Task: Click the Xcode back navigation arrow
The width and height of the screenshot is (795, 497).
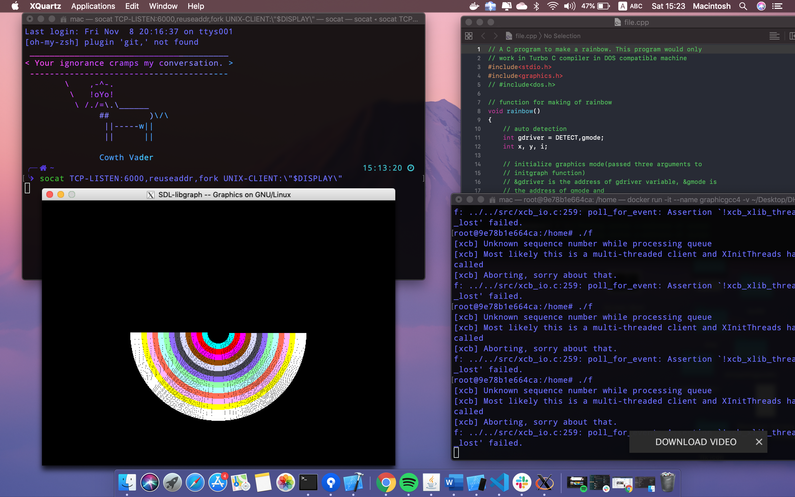Action: (x=483, y=36)
